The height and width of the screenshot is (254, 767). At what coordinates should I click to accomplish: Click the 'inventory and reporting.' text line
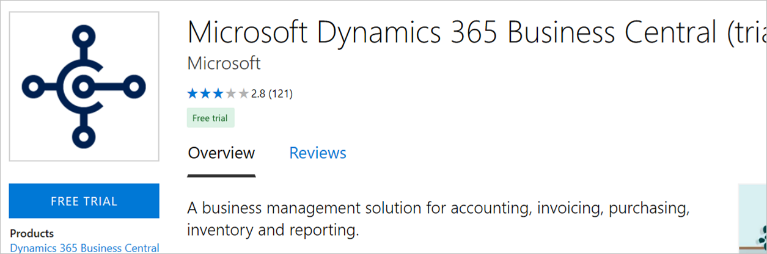point(272,231)
